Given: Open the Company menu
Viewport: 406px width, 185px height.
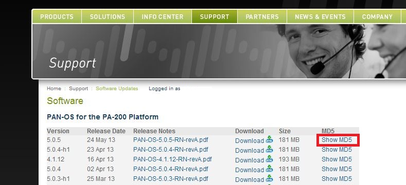Looking at the screenshot, I should (377, 17).
